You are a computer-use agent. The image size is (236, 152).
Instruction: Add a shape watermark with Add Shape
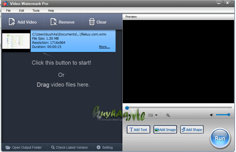click(x=192, y=130)
